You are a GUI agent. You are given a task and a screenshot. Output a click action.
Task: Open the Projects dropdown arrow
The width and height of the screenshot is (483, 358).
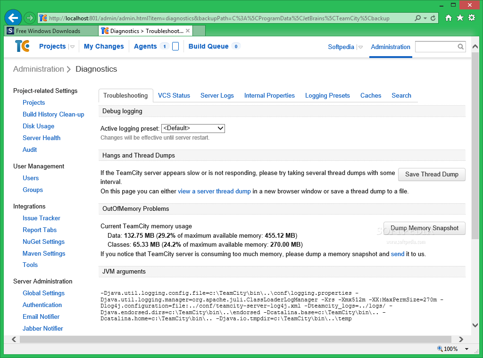[72, 47]
